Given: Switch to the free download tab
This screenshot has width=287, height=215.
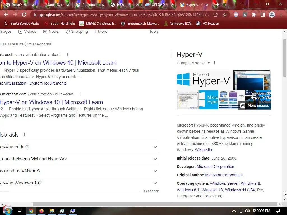Looking at the screenshot, I should 89,5.
